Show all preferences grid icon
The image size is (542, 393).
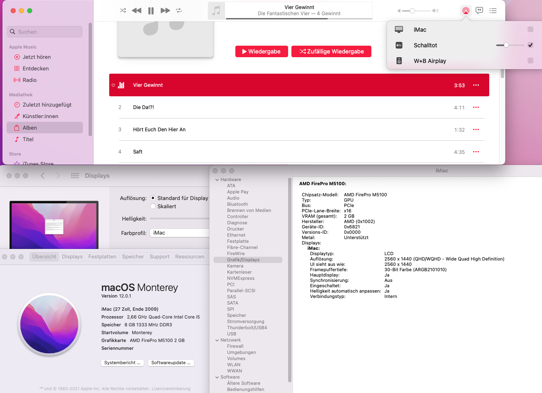tap(75, 176)
